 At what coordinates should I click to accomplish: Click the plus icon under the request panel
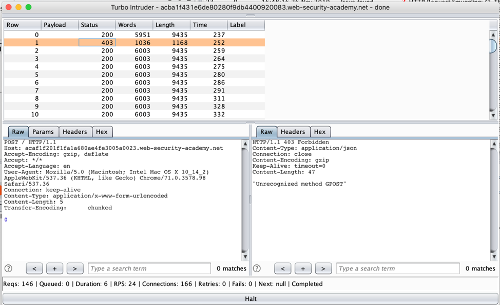click(x=55, y=268)
